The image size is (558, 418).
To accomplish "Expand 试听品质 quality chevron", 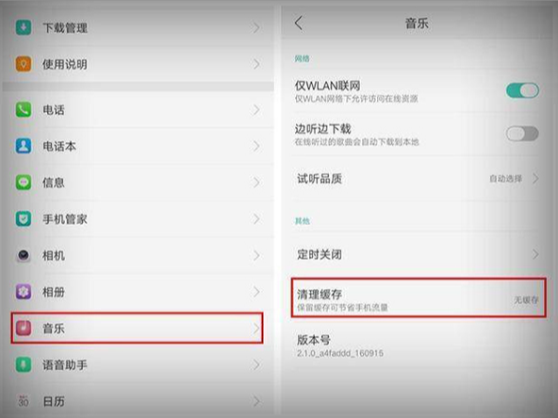I will point(535,179).
